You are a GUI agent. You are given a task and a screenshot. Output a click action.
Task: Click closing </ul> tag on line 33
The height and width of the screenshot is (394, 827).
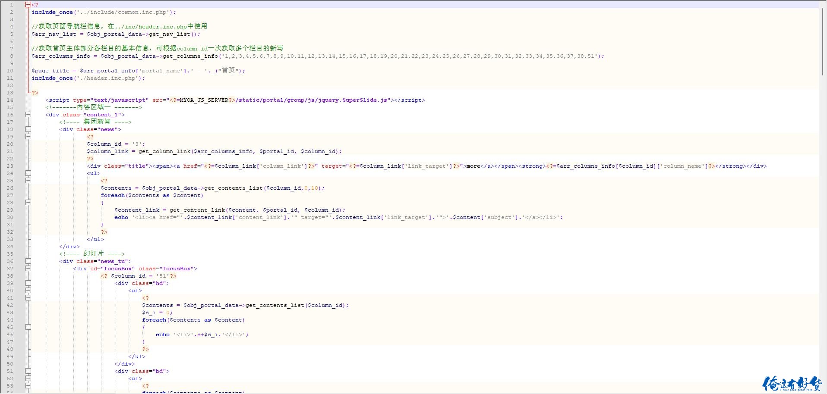coord(95,239)
